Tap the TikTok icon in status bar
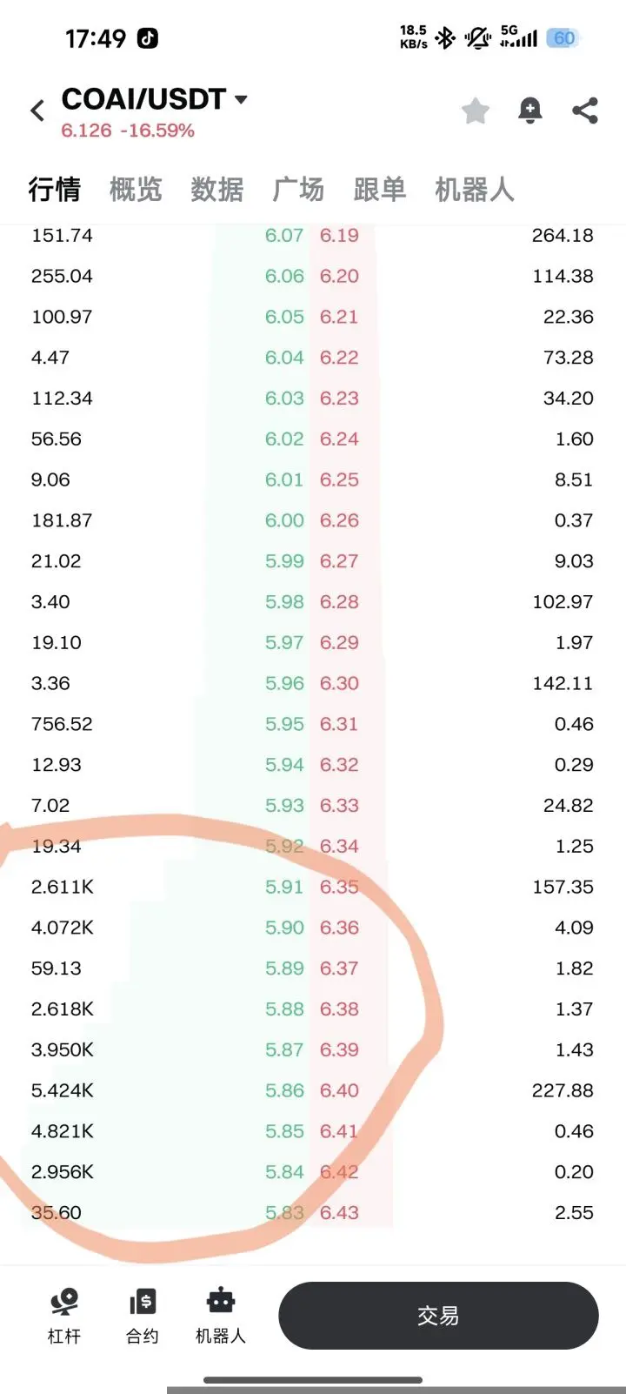Viewport: 626px width, 1394px height. (x=148, y=38)
